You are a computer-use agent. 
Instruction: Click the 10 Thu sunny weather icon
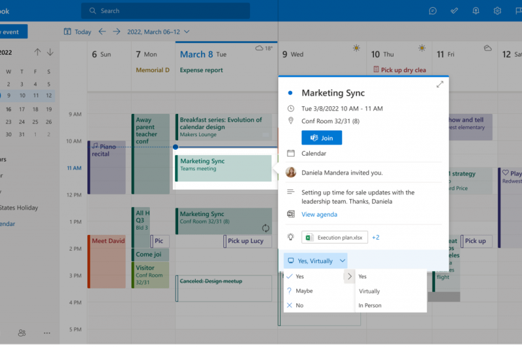422,48
